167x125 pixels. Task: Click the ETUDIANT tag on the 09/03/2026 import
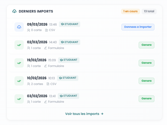tap(69, 24)
